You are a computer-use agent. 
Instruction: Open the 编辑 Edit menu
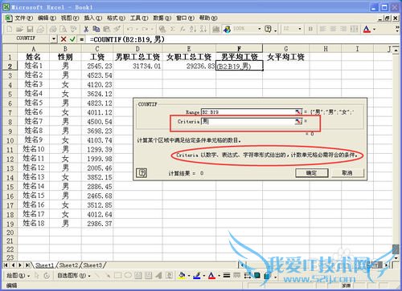[47, 18]
